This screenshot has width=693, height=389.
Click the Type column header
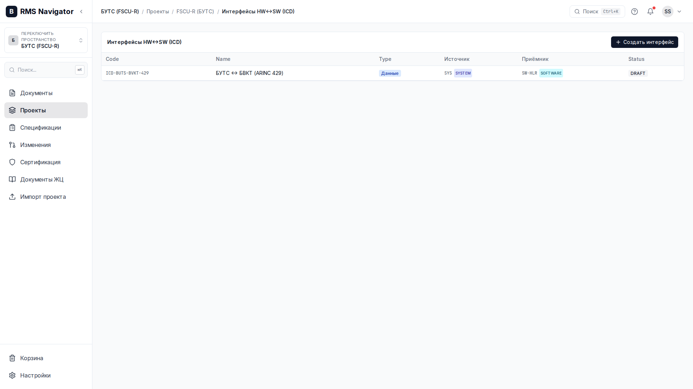coord(385,59)
